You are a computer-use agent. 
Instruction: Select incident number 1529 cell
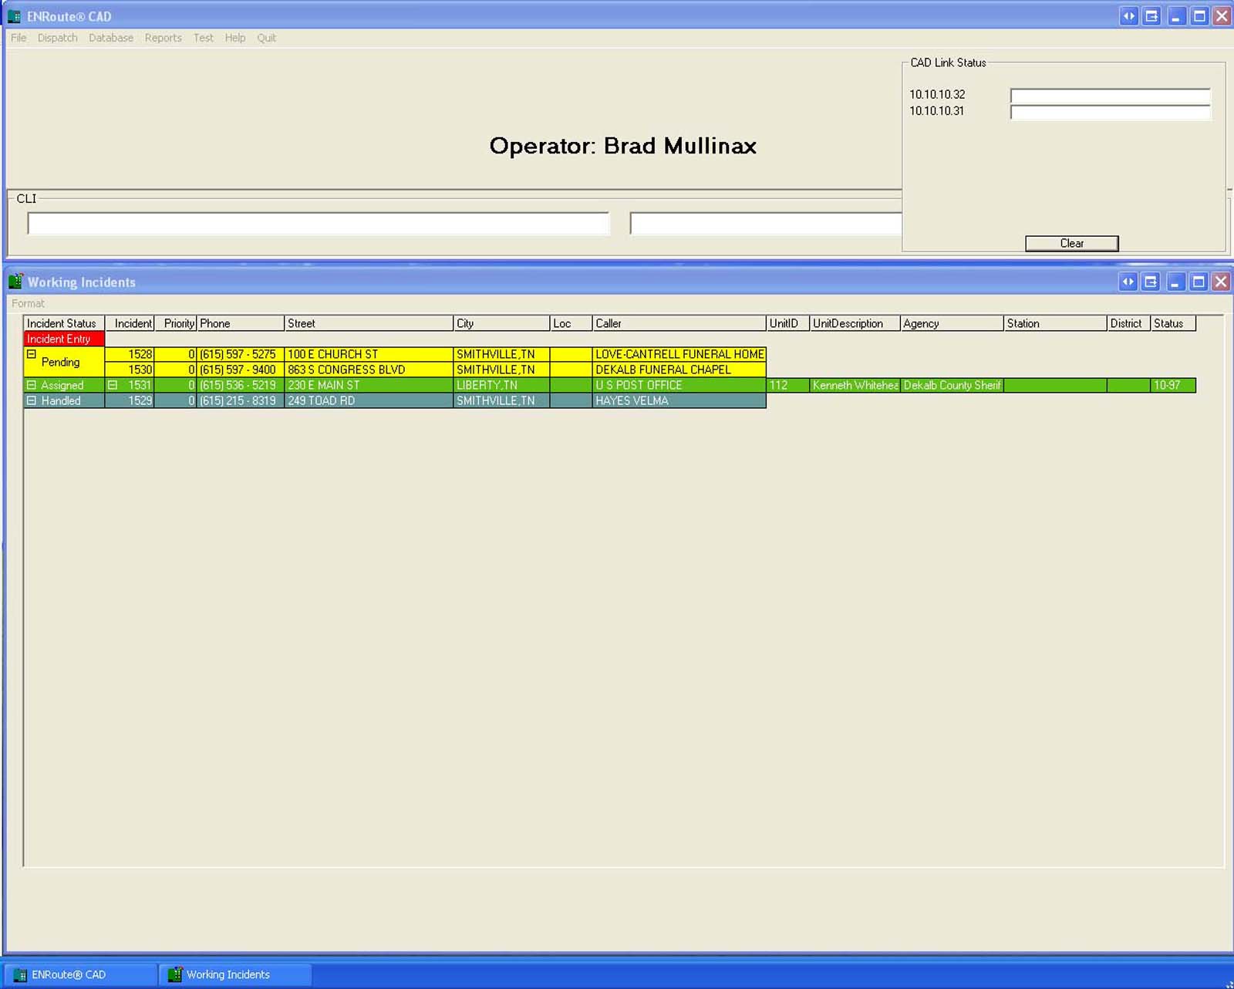click(130, 400)
